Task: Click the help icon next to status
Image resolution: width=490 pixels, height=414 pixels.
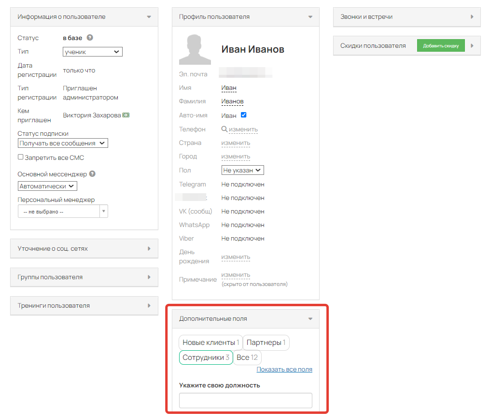Action: (x=90, y=38)
